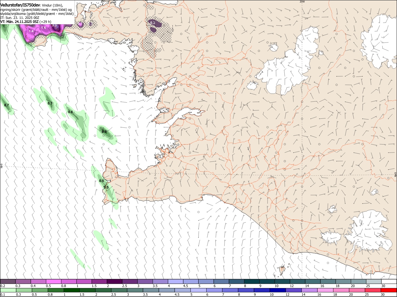Click the red swatch labeled 30 in rain bar

tap(389, 290)
